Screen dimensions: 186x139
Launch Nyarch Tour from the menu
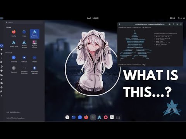(x=14, y=44)
